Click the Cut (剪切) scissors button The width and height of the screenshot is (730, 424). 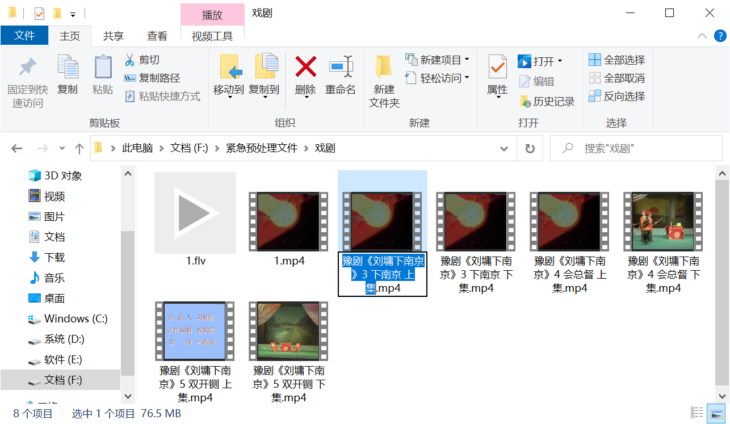click(x=142, y=60)
